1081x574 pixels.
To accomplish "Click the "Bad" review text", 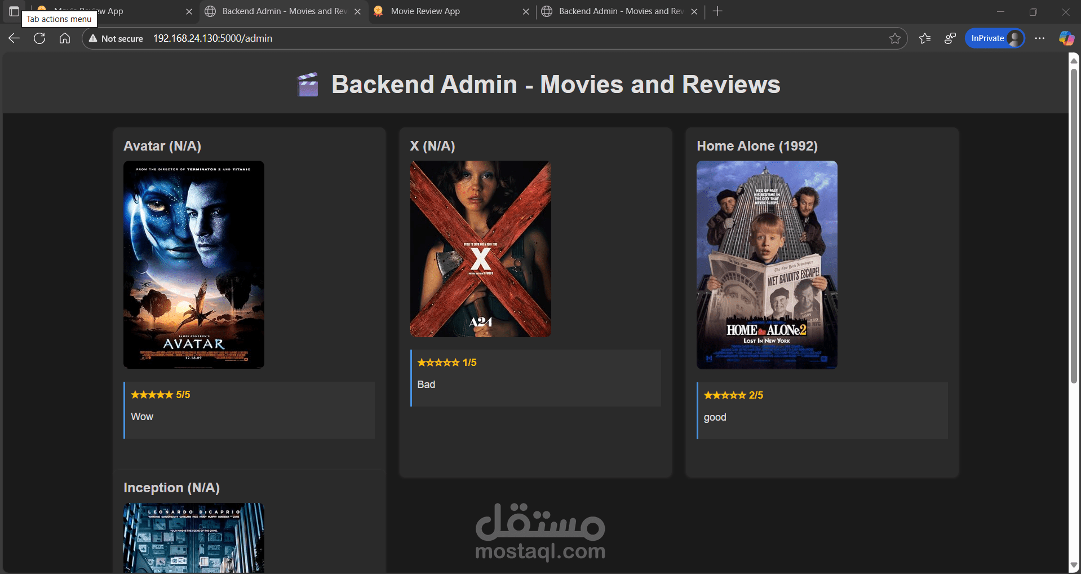I will point(426,385).
